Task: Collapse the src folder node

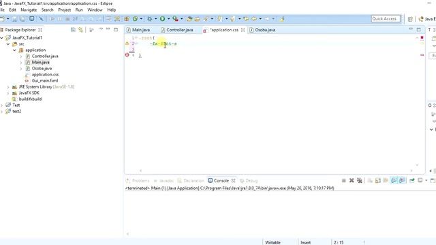Action: pos(8,44)
